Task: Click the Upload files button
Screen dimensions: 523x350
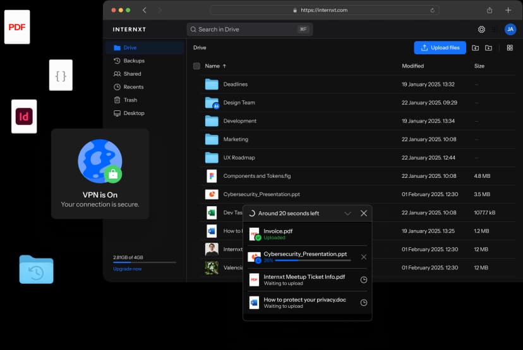Action: click(x=440, y=48)
